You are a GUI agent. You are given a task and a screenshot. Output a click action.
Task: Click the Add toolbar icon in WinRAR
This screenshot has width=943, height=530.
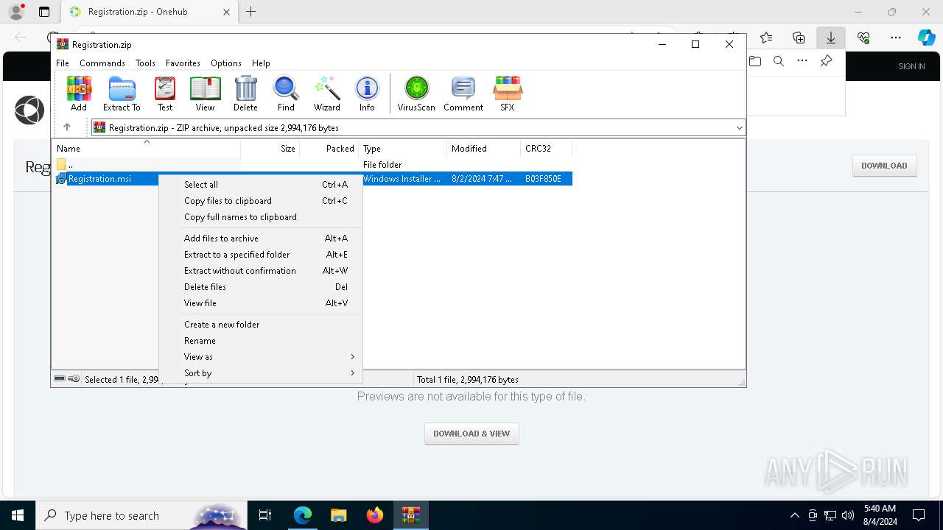pyautogui.click(x=79, y=93)
